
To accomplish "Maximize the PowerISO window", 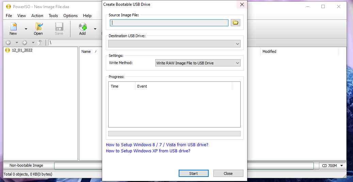I will tap(323, 6).
